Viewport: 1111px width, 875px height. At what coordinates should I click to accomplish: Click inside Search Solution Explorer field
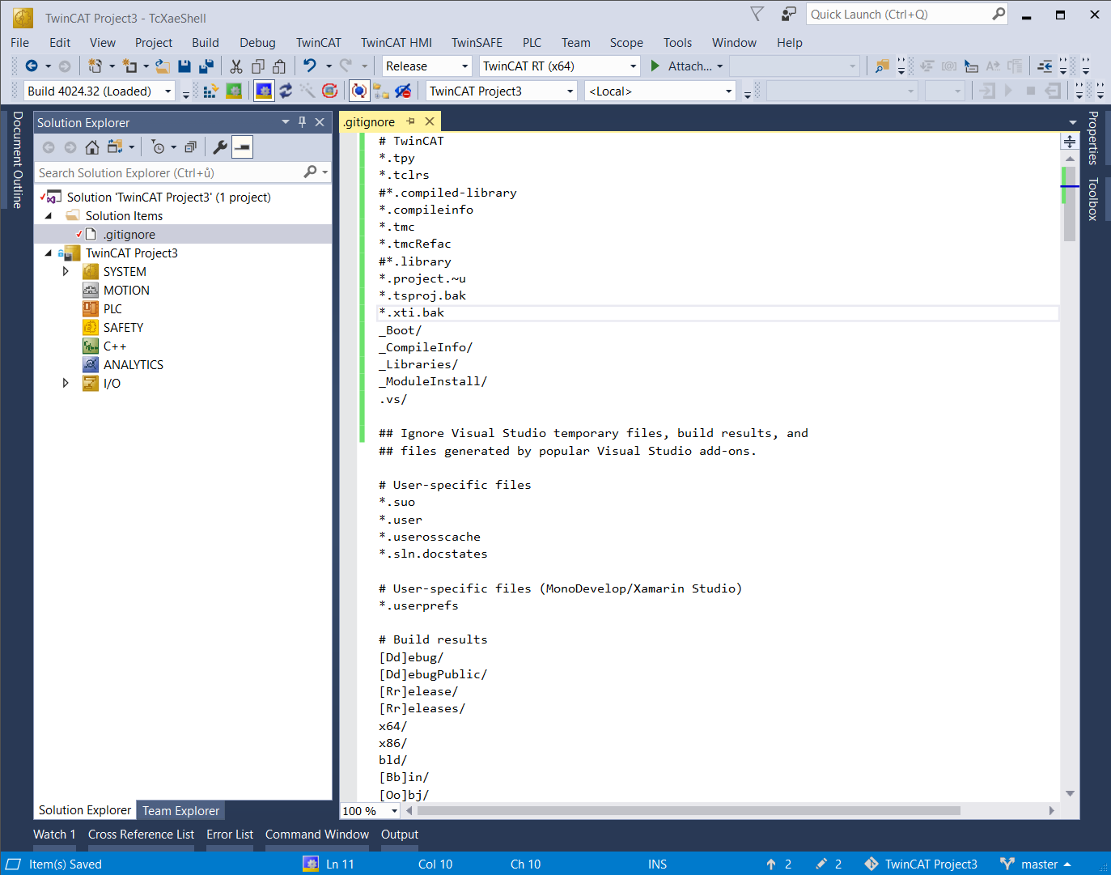click(x=170, y=173)
